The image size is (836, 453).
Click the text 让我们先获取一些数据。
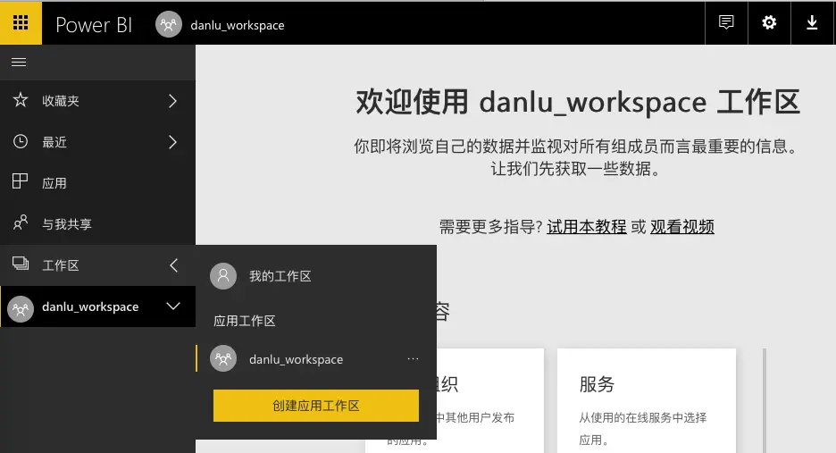[x=576, y=169]
